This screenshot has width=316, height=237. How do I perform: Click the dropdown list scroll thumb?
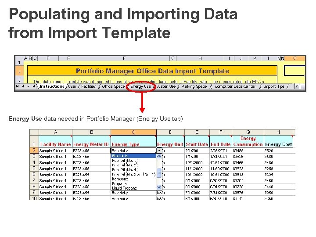(x=159, y=173)
